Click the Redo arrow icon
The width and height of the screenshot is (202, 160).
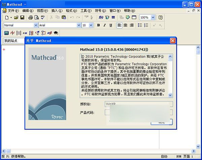coord(78,17)
